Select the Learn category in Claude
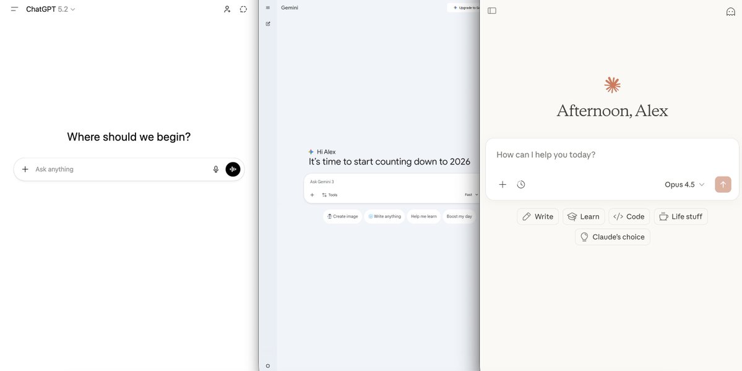This screenshot has height=371, width=742. pos(584,216)
